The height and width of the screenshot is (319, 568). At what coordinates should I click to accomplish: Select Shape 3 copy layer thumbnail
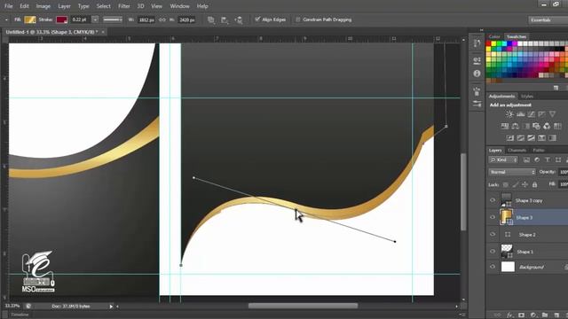click(x=506, y=199)
